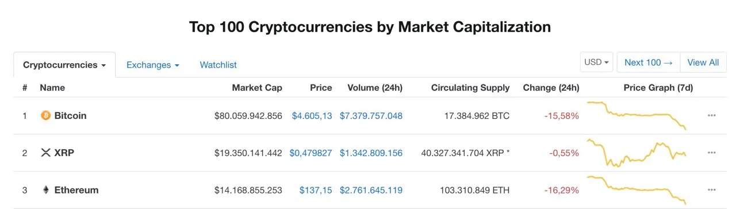Switch to the Watchlist tab
This screenshot has width=736, height=209.
tap(218, 65)
